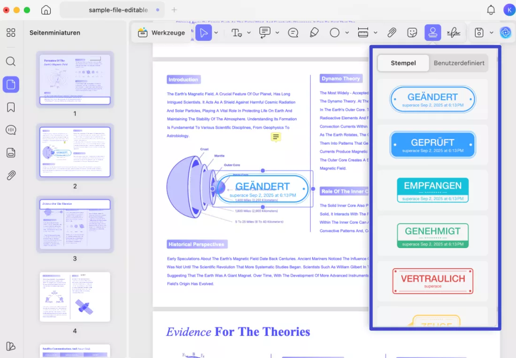The image size is (516, 358).
Task: Open the thumbnail grid view icon in the left sidebar
Action: [x=11, y=32]
